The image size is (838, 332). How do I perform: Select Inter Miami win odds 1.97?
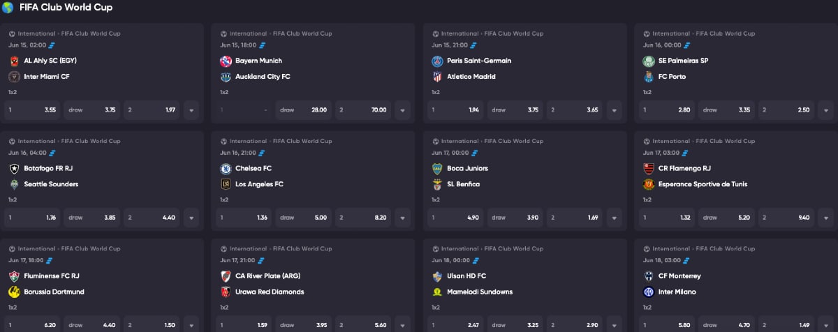[152, 110]
